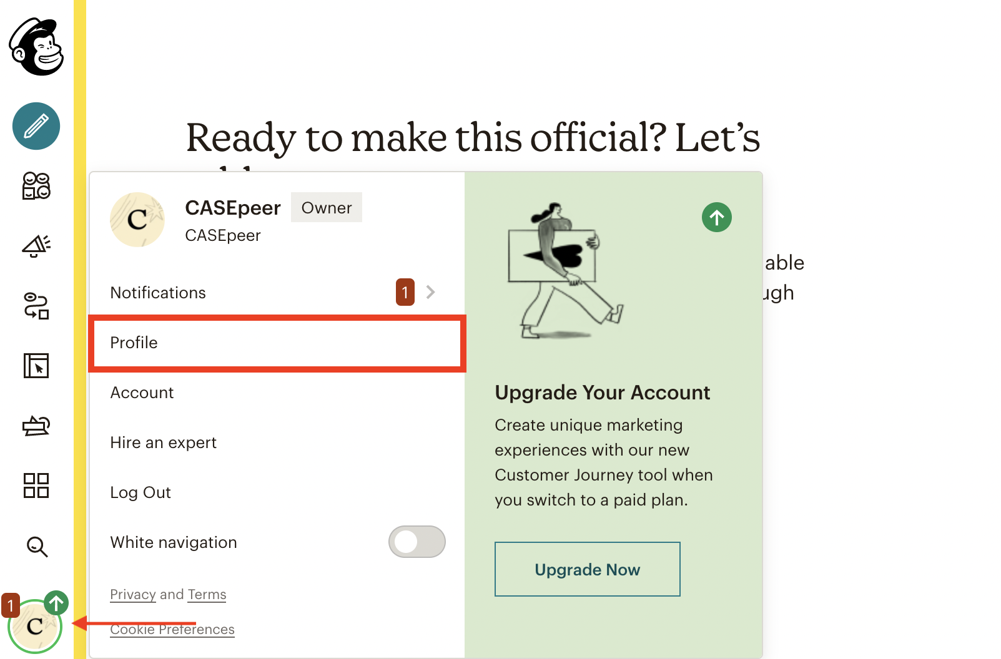Open the Cookie Preferences link

pos(172,630)
